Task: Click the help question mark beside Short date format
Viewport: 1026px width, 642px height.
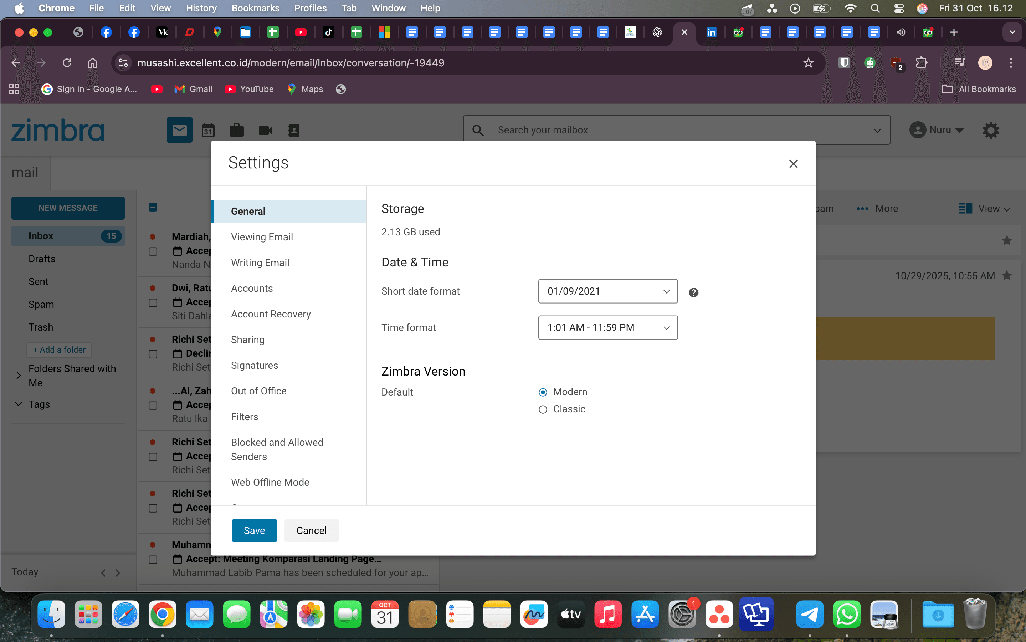Action: click(692, 292)
